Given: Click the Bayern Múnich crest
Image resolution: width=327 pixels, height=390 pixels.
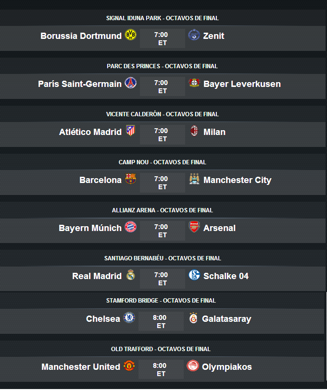Looking at the screenshot, I should [130, 227].
